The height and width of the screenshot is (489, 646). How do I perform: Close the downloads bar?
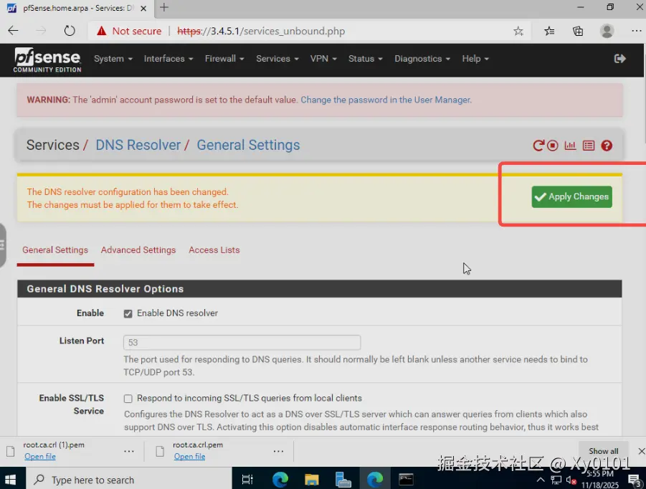click(641, 451)
